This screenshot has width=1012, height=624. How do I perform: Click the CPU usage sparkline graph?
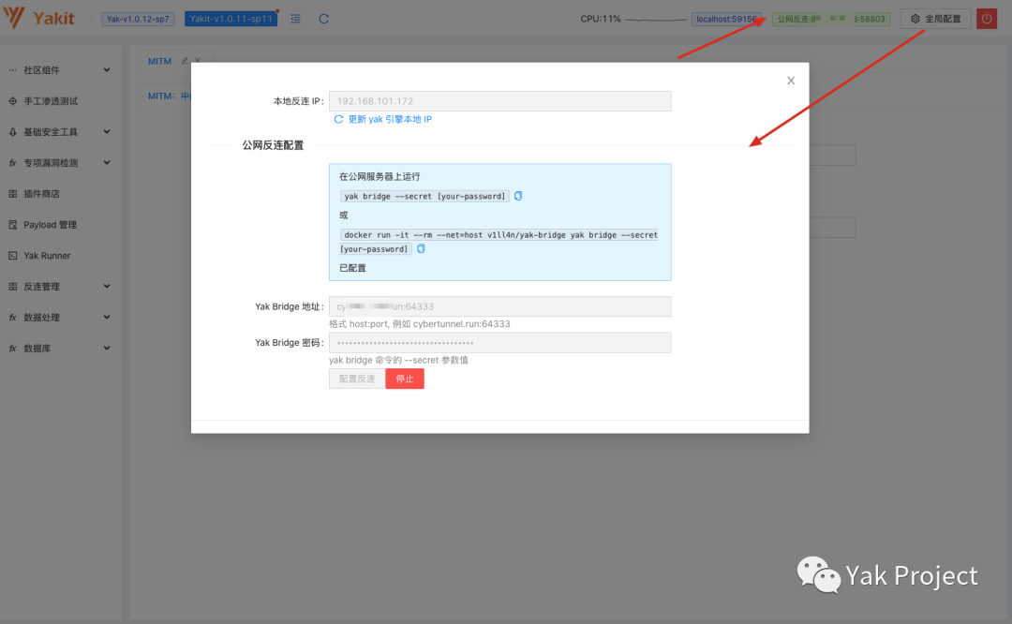tap(655, 20)
